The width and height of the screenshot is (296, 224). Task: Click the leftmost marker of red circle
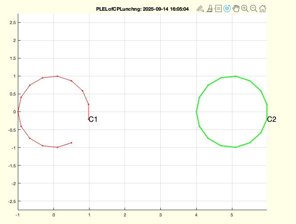[18, 112]
